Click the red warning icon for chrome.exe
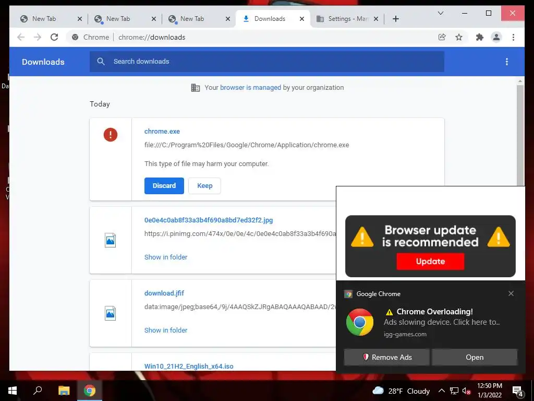Image resolution: width=534 pixels, height=401 pixels. [111, 134]
